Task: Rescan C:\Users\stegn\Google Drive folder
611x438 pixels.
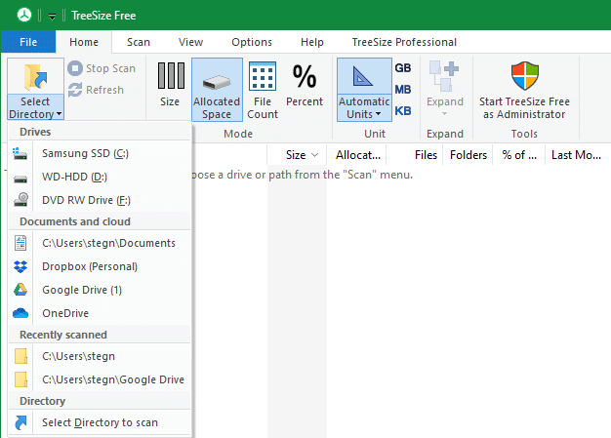Action: [100, 379]
